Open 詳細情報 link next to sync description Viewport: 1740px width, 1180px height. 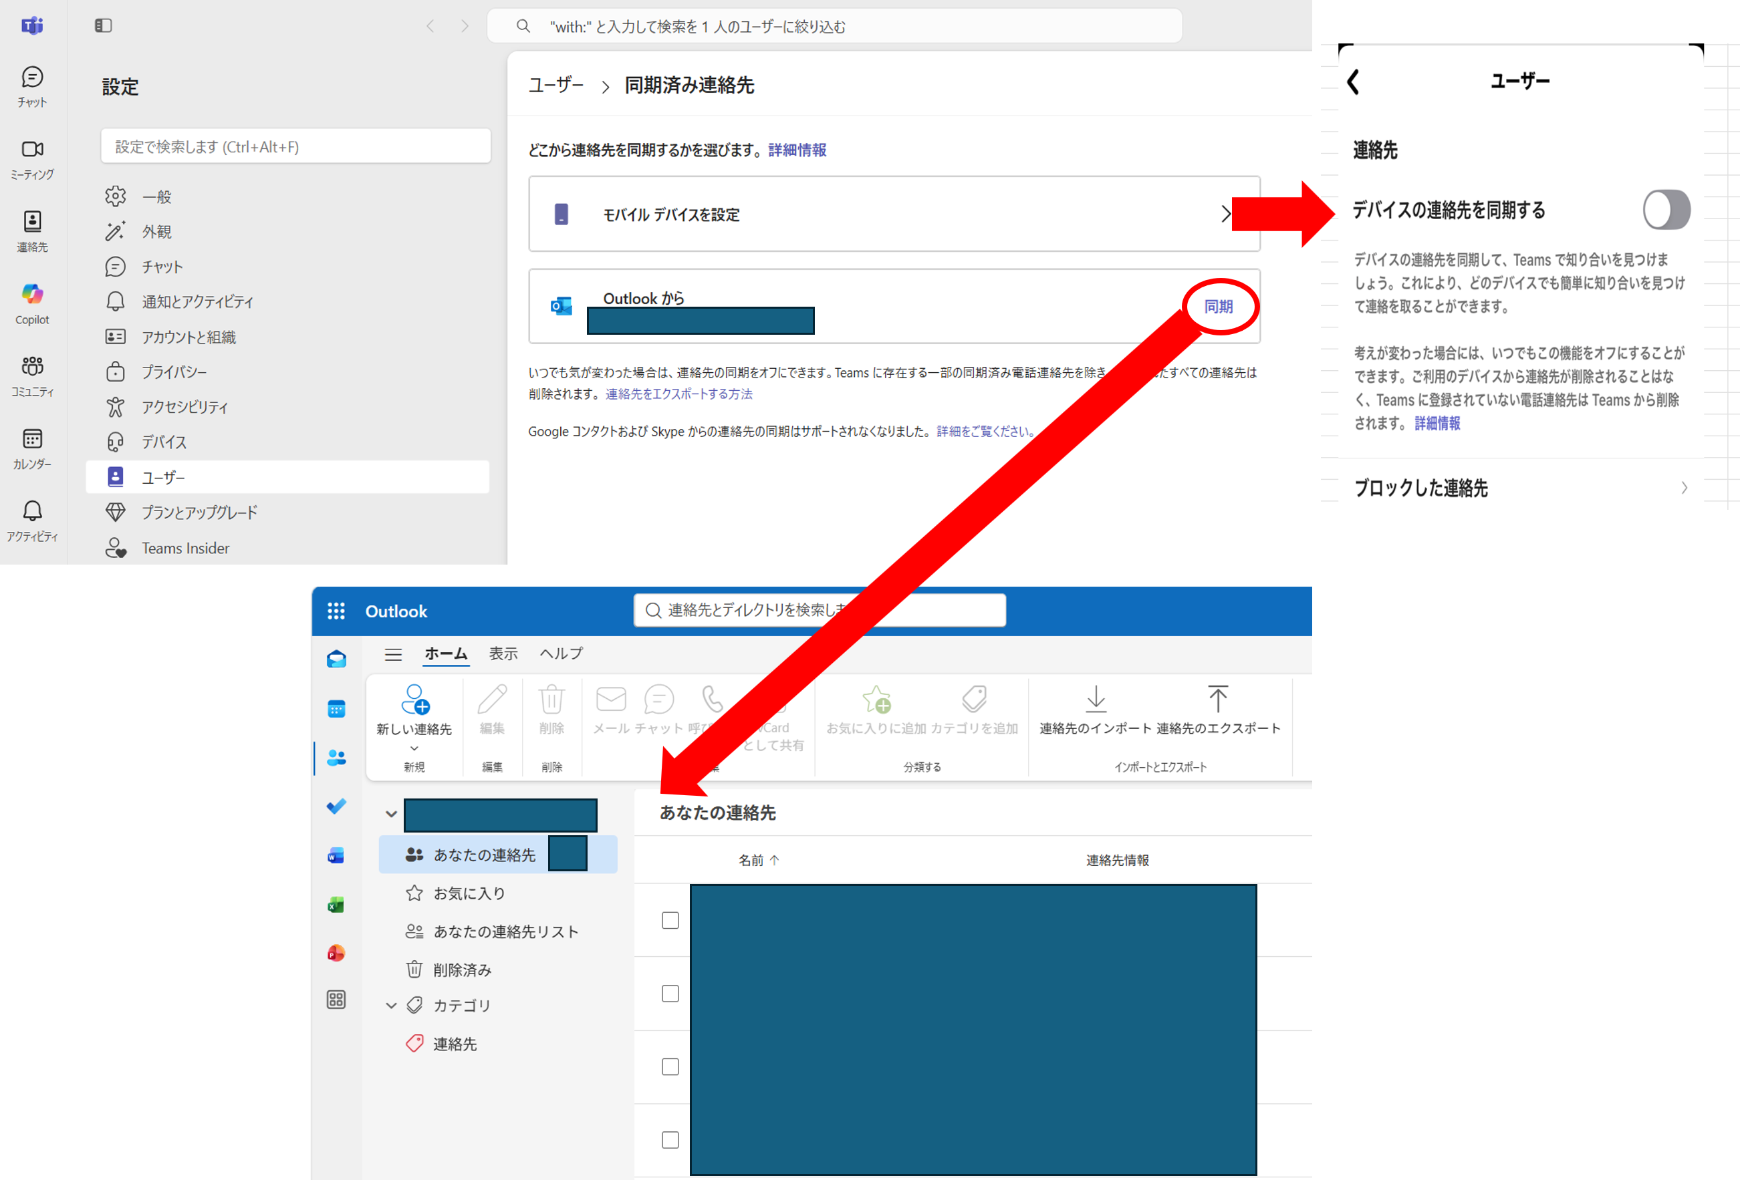[x=797, y=150]
